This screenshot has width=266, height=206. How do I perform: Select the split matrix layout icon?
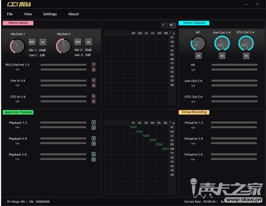[x=172, y=25]
